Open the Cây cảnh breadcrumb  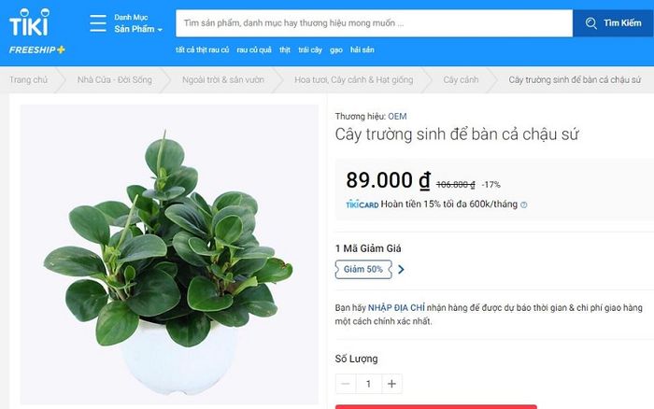coord(461,79)
